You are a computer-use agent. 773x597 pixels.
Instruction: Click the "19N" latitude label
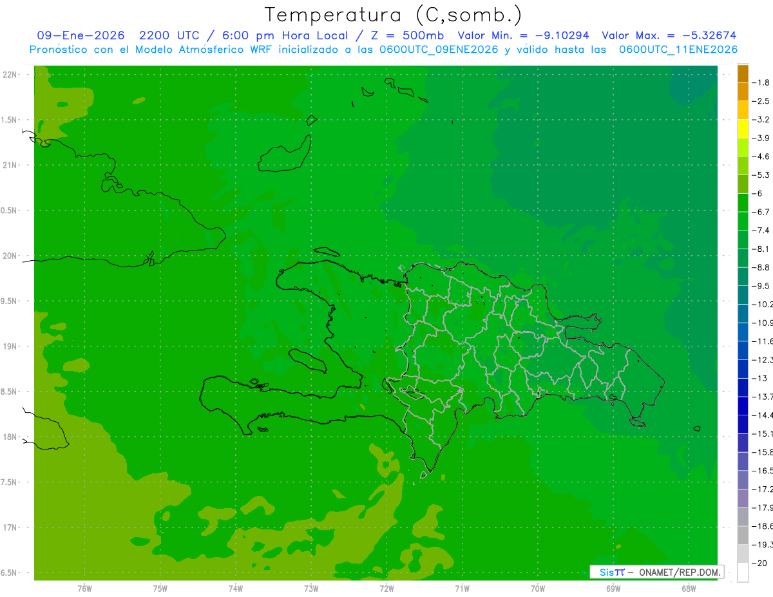point(10,346)
